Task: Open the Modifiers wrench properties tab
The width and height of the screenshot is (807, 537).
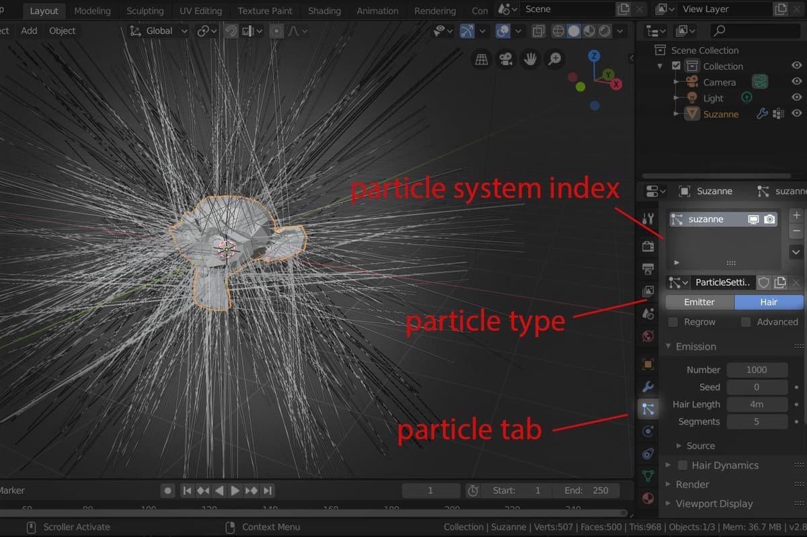Action: point(648,386)
